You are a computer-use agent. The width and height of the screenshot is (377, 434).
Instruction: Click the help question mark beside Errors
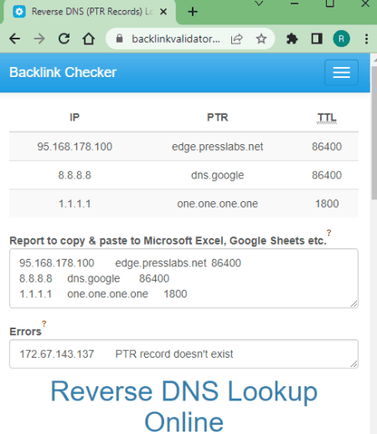coord(44,323)
